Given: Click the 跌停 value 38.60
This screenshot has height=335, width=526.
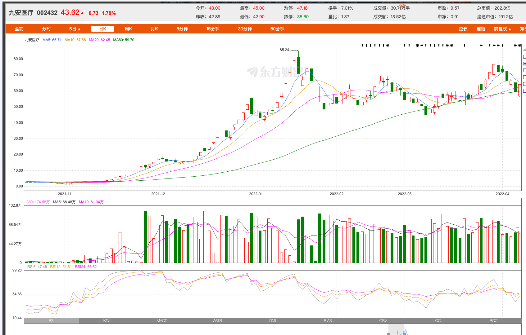Looking at the screenshot, I should 303,17.
